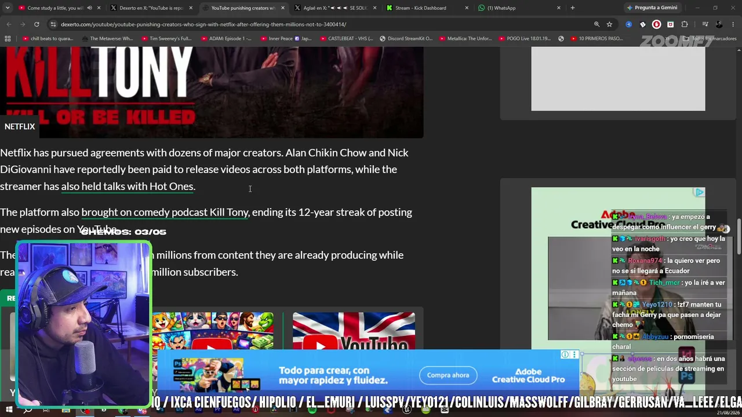Open the Chrome profile avatar
This screenshot has height=417, width=742.
tap(719, 24)
